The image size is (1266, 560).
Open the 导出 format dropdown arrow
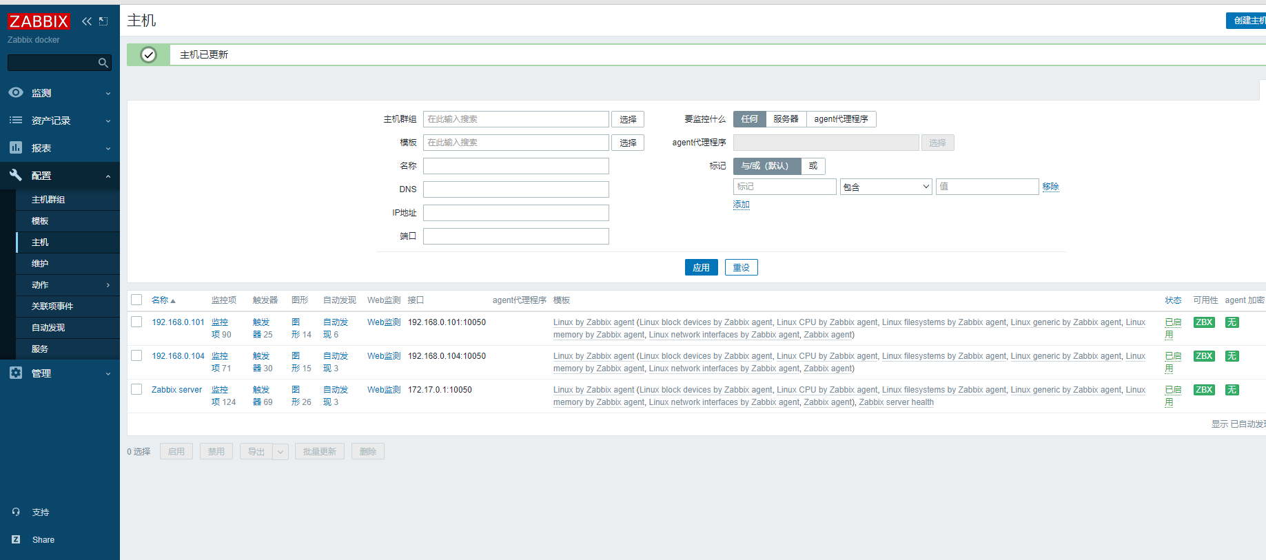click(x=280, y=452)
